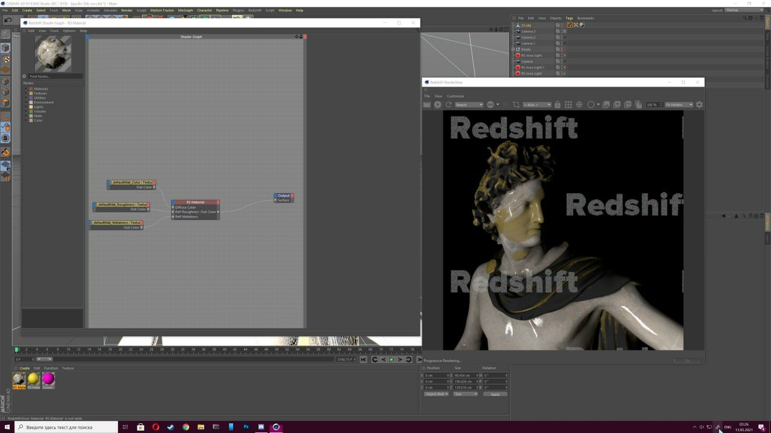Screen dimensions: 771x433
Task: Select the crop region tool in RenderView
Action: (516, 105)
